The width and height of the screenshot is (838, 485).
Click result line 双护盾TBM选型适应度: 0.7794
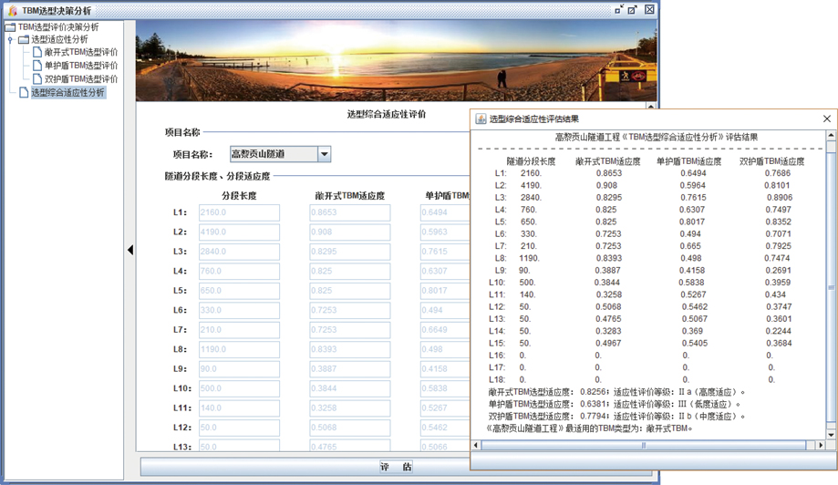click(616, 416)
